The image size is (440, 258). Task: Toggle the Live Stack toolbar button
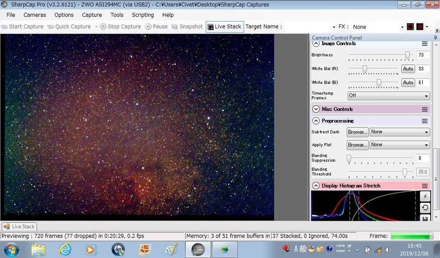coord(225,26)
